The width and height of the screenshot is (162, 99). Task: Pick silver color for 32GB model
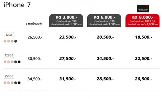pyautogui.click(x=12, y=41)
